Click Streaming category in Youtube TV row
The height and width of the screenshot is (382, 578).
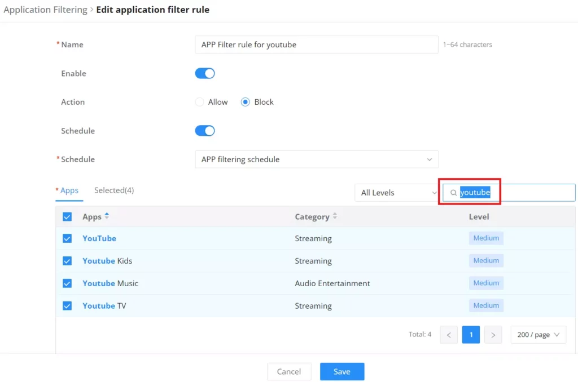click(x=313, y=306)
